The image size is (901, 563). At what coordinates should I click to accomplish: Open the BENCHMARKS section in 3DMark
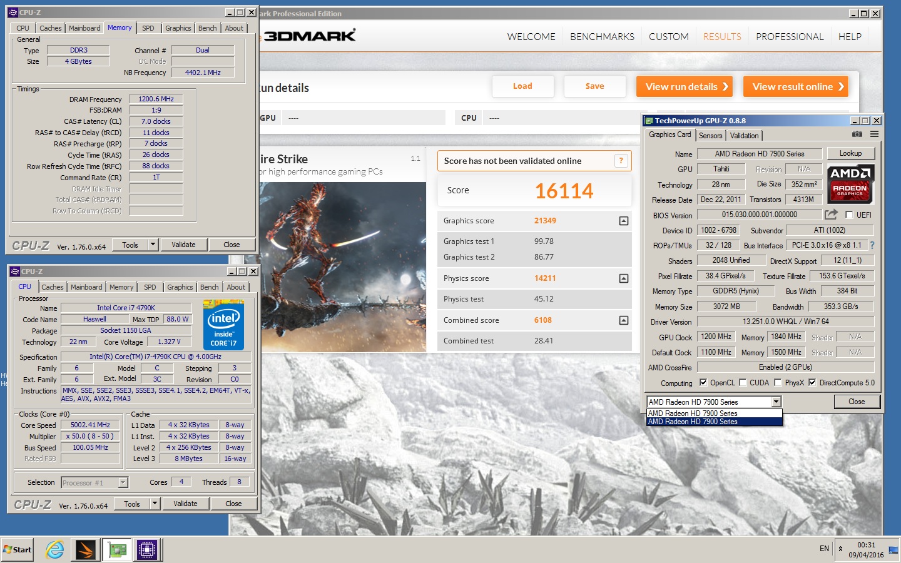602,37
